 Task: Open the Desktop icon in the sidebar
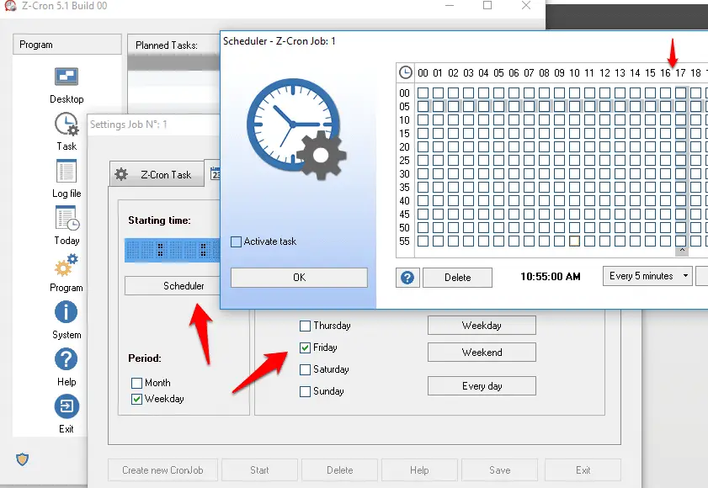[67, 77]
